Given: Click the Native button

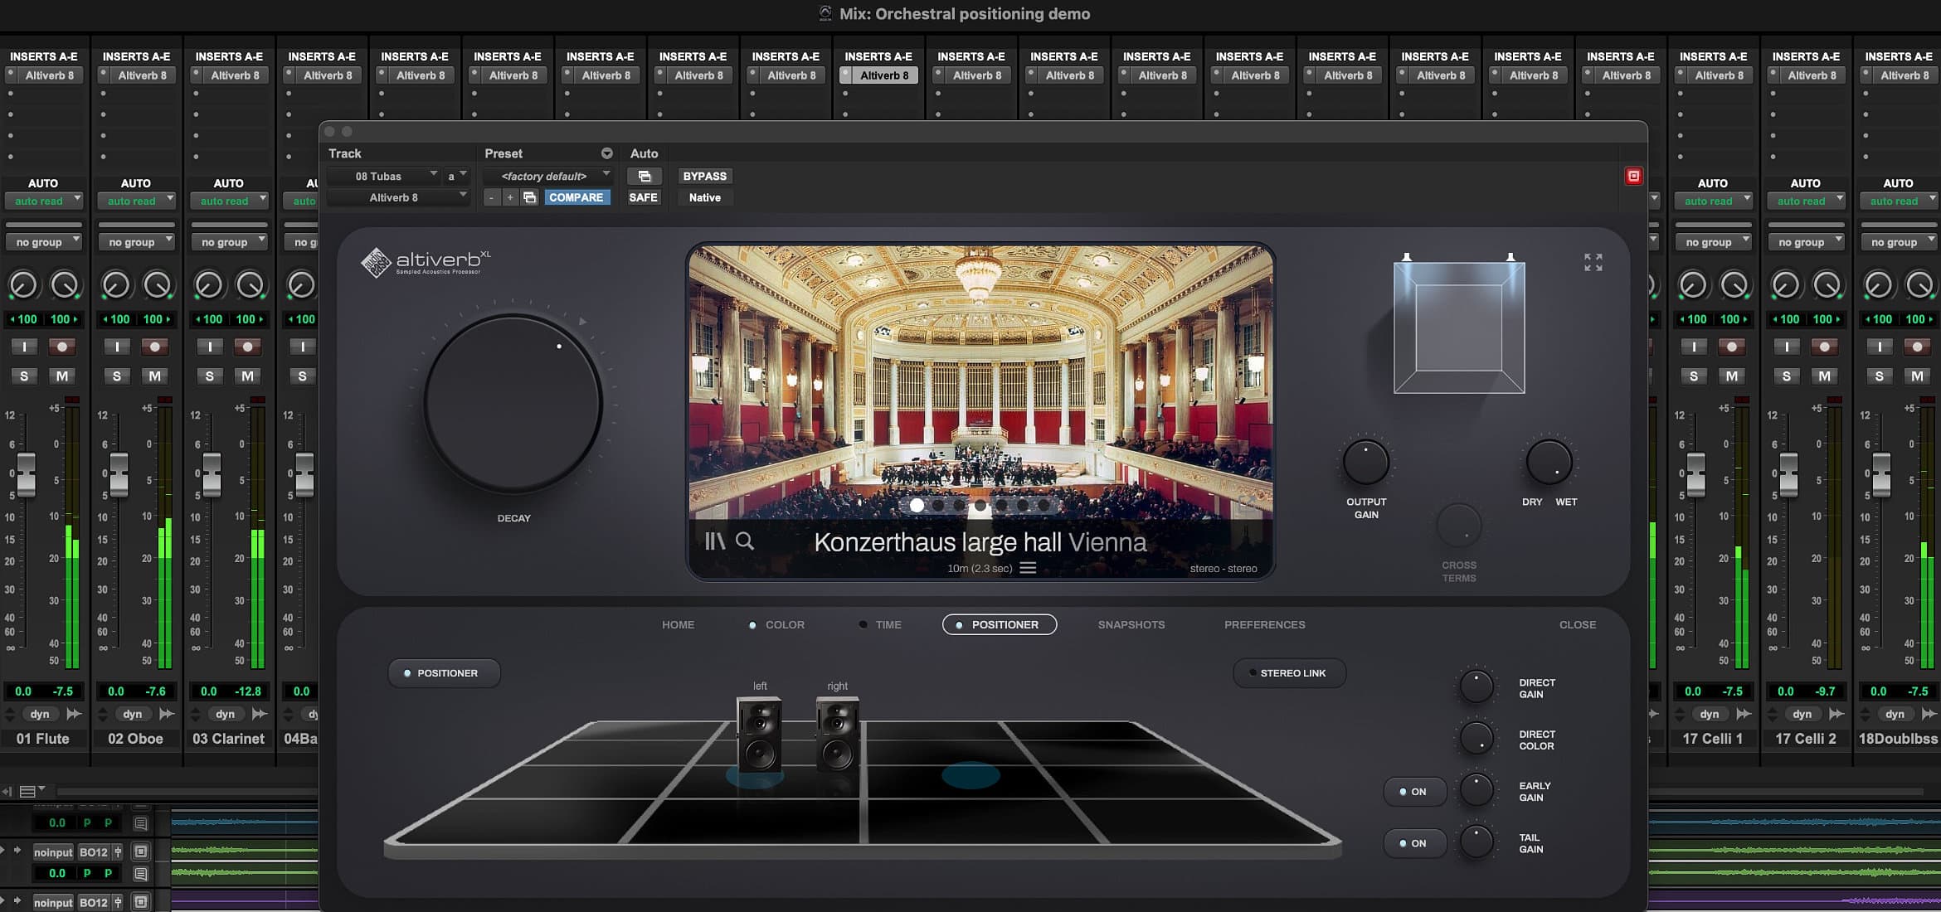Looking at the screenshot, I should pos(704,197).
